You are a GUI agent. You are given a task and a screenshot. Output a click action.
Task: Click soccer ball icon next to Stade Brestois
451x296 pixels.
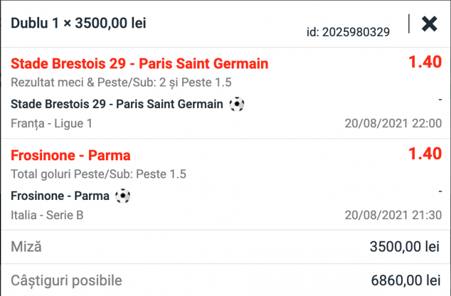coord(237,104)
